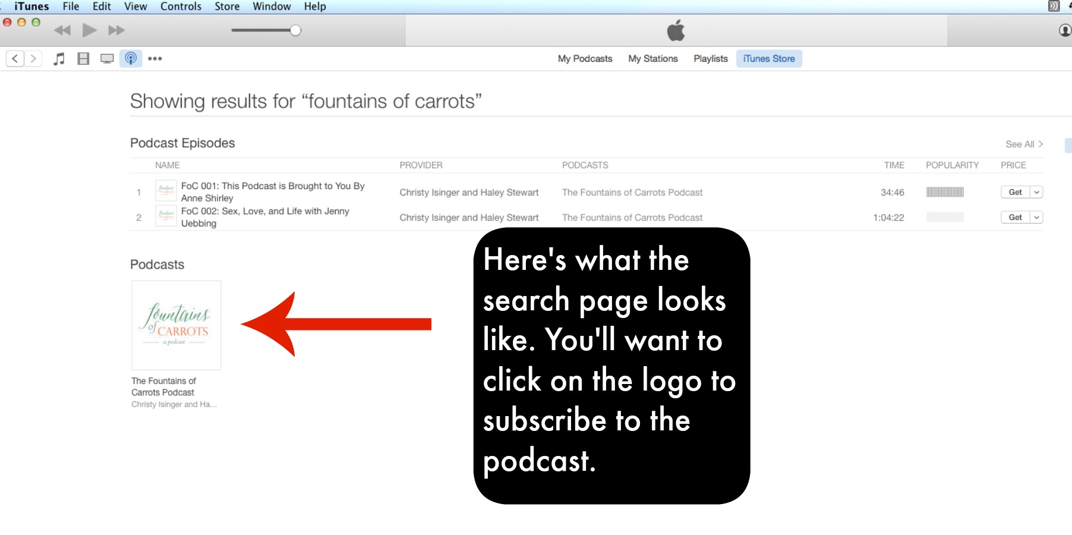
Task: Go back with the left chevron
Action: coord(15,58)
